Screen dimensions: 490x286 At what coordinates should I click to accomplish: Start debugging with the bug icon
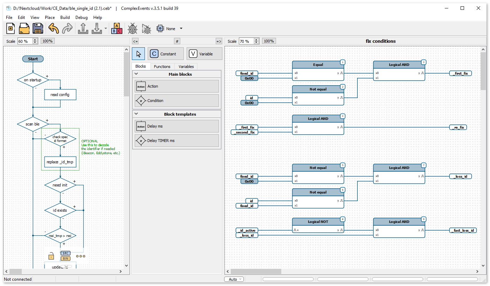[132, 28]
